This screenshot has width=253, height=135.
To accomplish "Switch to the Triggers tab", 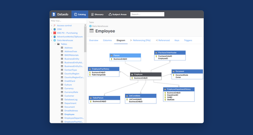I will tap(188, 40).
